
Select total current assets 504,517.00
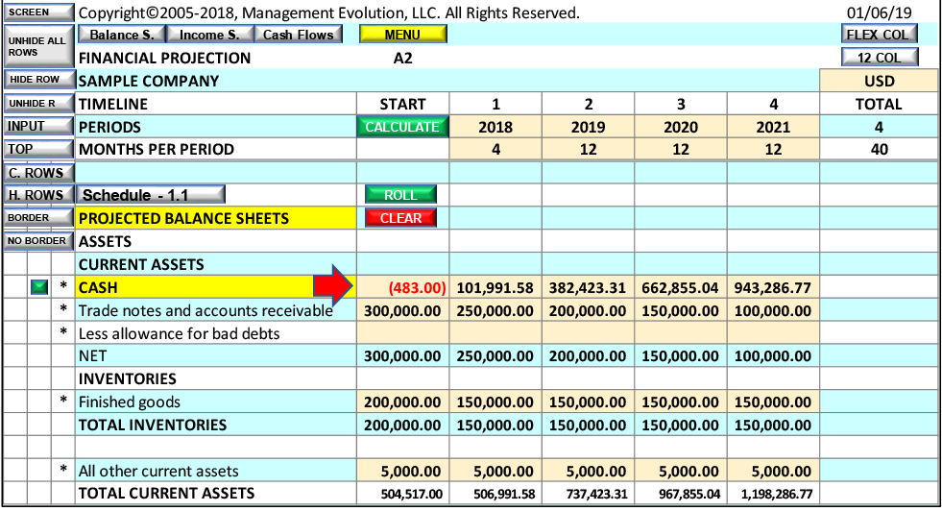(402, 494)
